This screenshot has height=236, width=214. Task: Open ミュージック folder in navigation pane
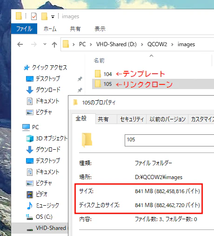pos(47,205)
